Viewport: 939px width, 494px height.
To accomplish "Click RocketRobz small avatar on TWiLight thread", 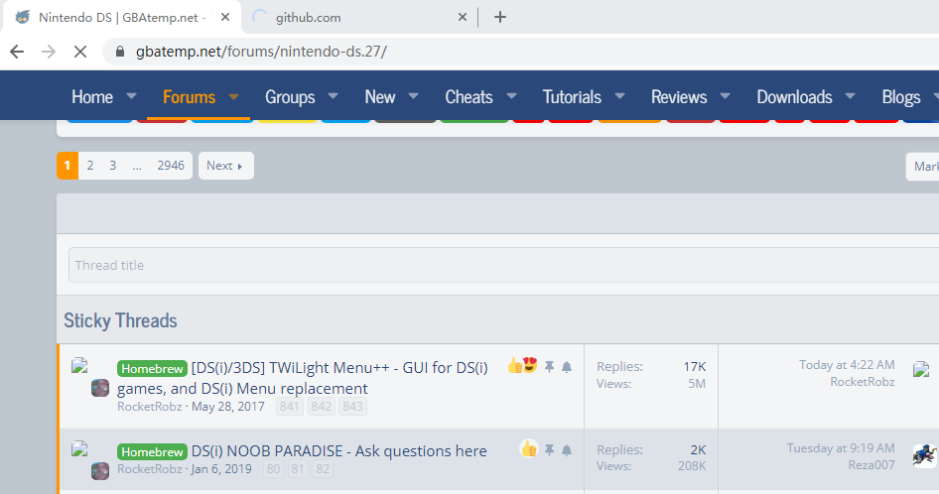I will (x=100, y=388).
